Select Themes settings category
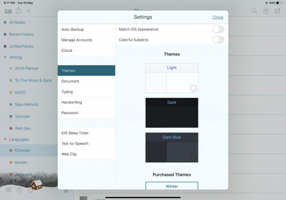This screenshot has width=286, height=200. (86, 71)
